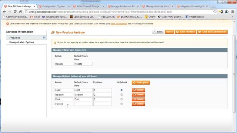Reload the page with the refresh icon
Screen dimensions: 237x133
pyautogui.click(x=15, y=12)
